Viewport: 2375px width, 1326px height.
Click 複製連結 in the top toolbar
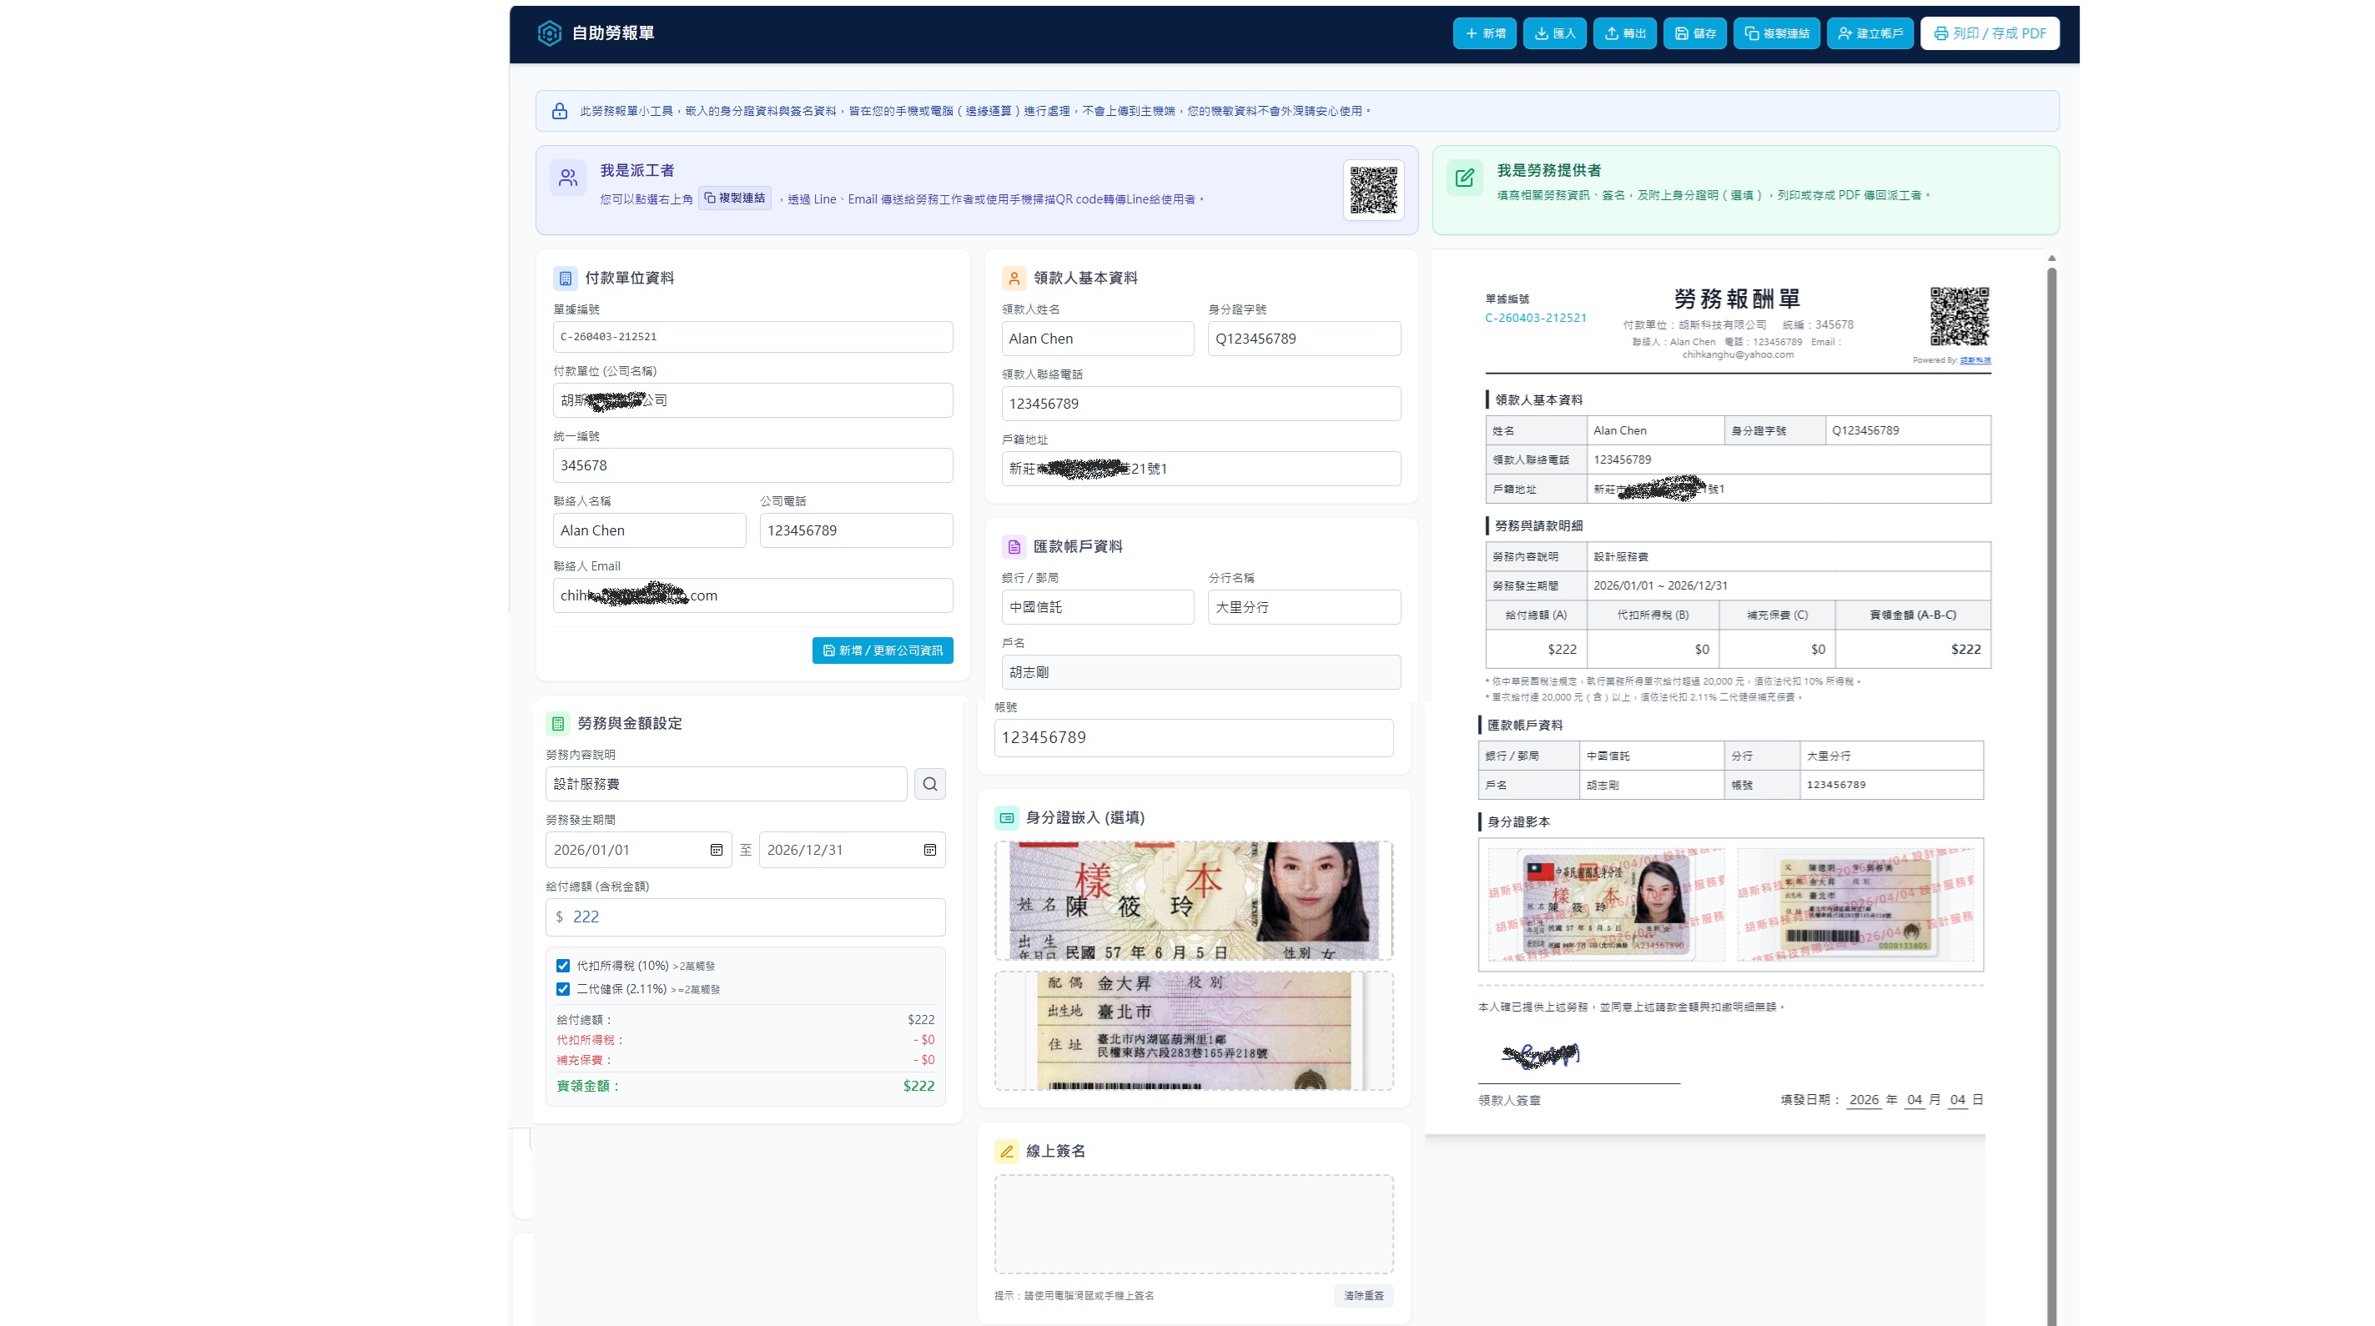point(1776,33)
